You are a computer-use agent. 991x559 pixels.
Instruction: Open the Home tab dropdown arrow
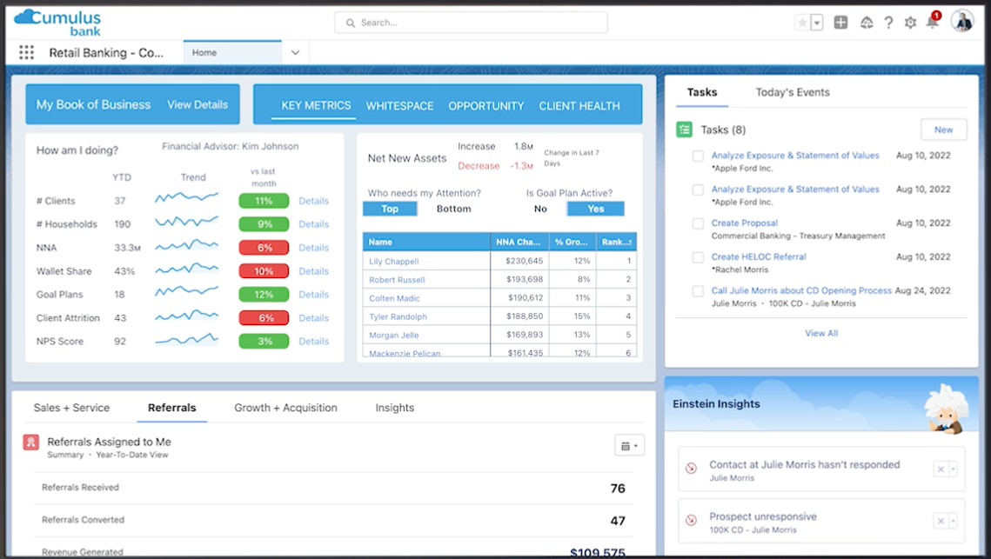point(295,52)
